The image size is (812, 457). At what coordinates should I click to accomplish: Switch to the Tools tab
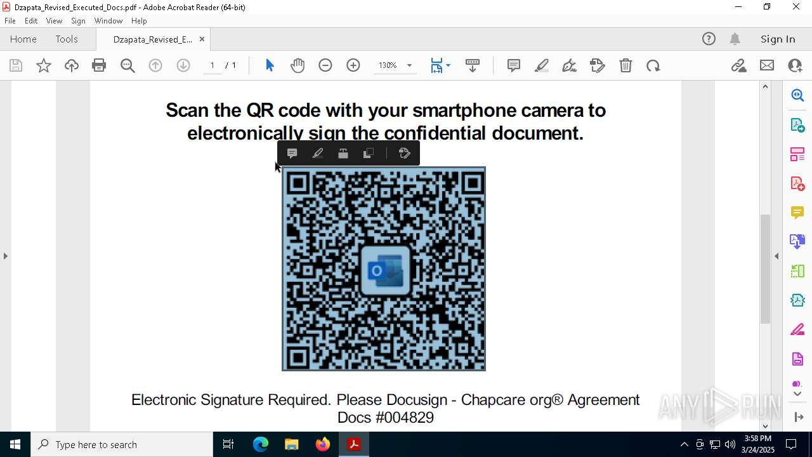[67, 39]
